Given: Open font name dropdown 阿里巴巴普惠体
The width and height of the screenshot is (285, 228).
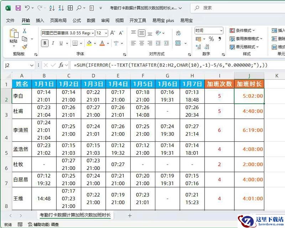Looking at the screenshot, I should coord(93,33).
